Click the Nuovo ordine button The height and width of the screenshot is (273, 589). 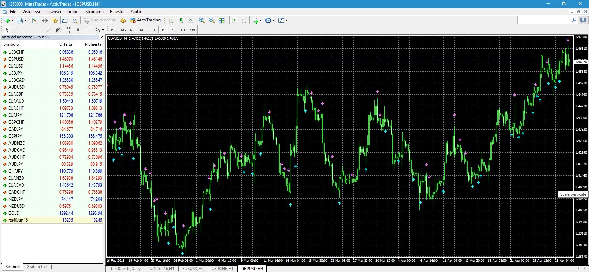click(100, 20)
